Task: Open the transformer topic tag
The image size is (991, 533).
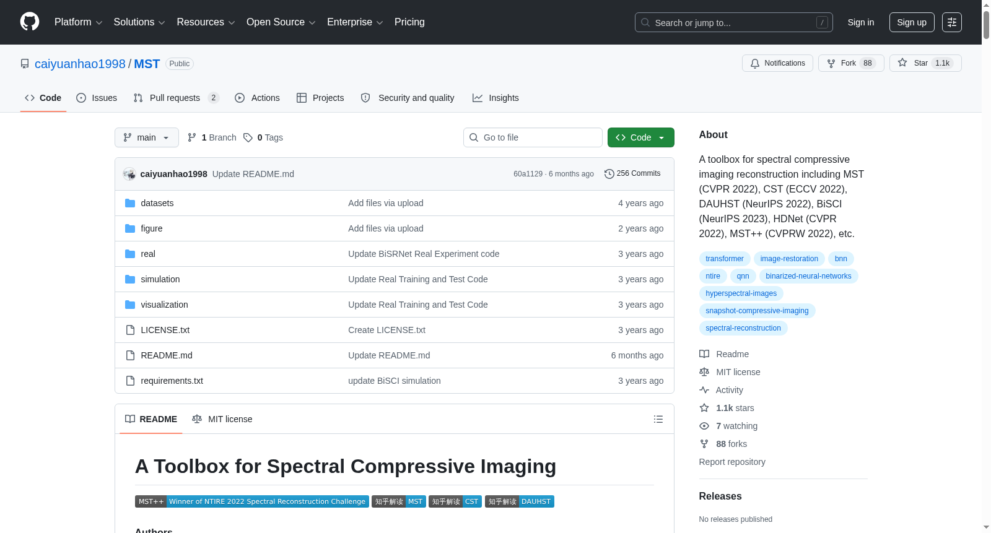Action: point(725,259)
